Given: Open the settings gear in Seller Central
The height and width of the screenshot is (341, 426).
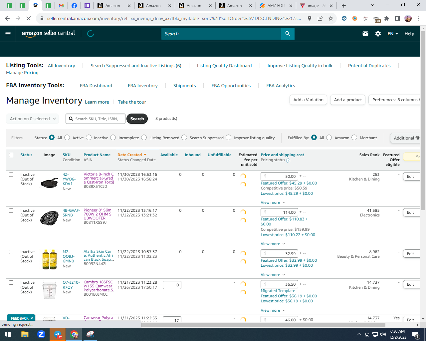Looking at the screenshot, I should [x=378, y=34].
